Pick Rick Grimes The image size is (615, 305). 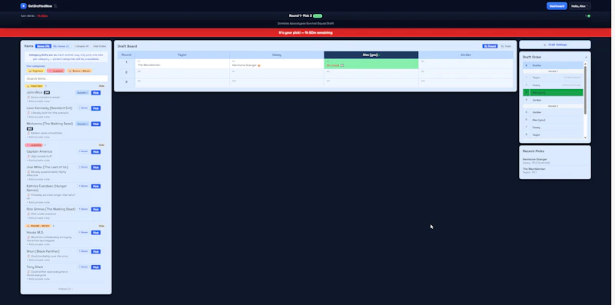coord(95,209)
